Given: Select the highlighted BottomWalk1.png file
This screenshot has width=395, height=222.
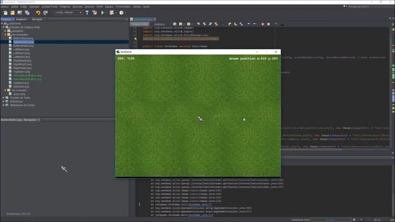Looking at the screenshot, I should [x=23, y=42].
